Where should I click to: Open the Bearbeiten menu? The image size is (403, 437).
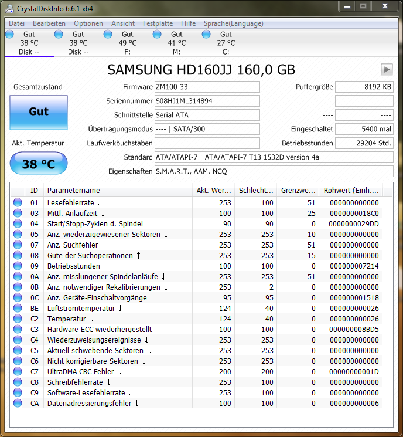[x=49, y=23]
